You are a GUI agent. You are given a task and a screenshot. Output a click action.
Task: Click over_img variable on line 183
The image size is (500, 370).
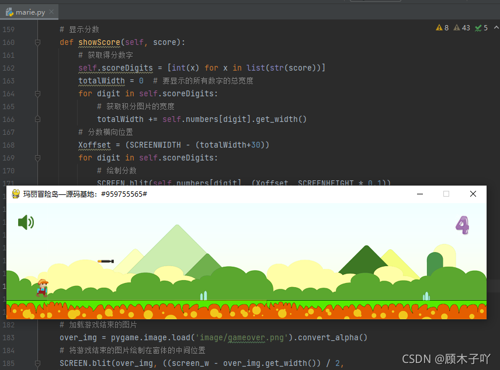[x=78, y=337]
